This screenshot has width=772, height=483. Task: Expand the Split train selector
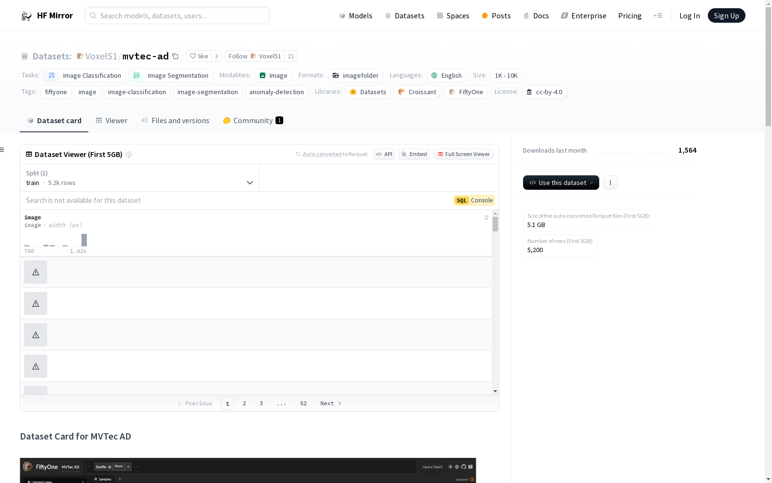139,178
